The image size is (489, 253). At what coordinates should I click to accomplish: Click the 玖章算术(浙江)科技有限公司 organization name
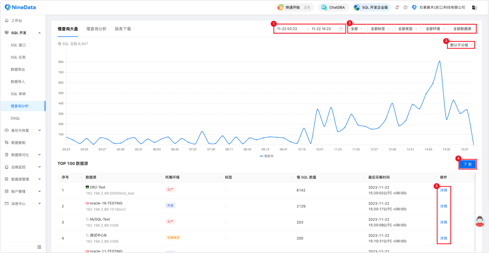(x=442, y=7)
